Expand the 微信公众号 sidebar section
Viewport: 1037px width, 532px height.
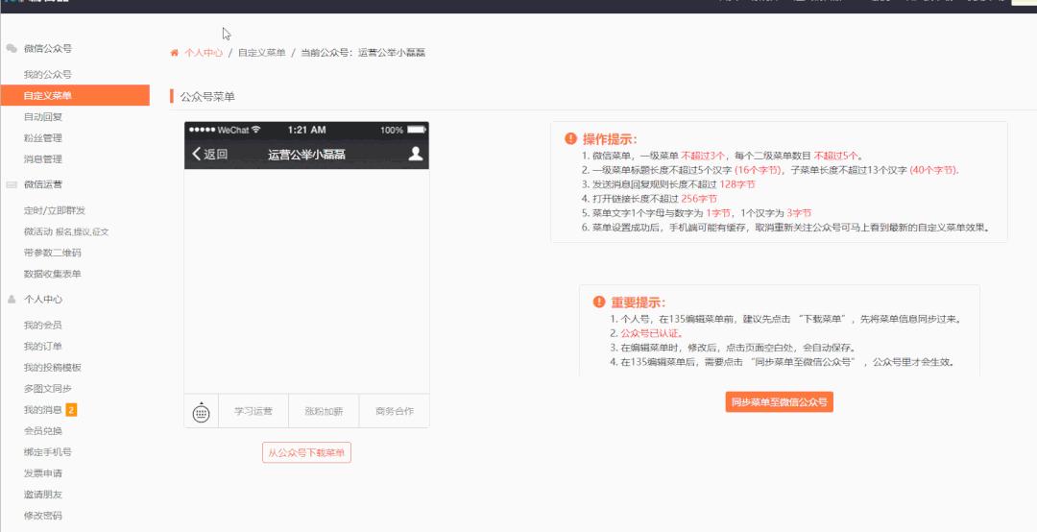click(x=48, y=48)
